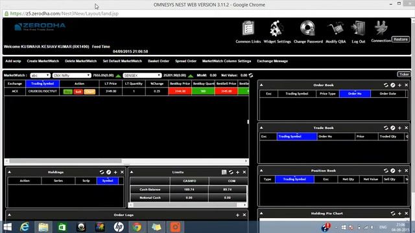Open the CNX Nifty index dropdown
The height and width of the screenshot is (233, 415).
pos(71,75)
